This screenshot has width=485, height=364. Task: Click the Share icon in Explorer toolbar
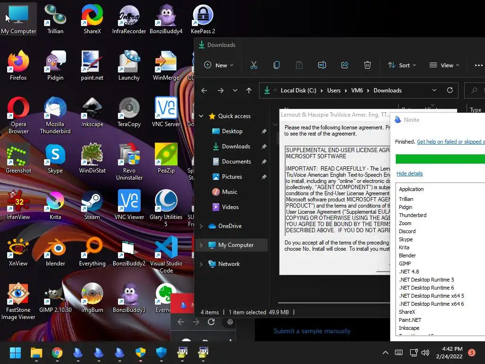click(345, 65)
